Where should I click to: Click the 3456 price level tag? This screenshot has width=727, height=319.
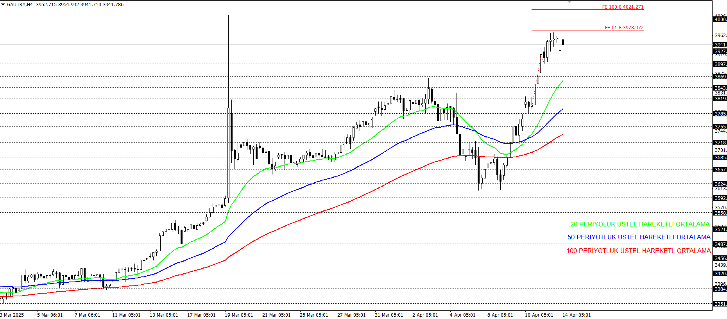click(x=720, y=258)
